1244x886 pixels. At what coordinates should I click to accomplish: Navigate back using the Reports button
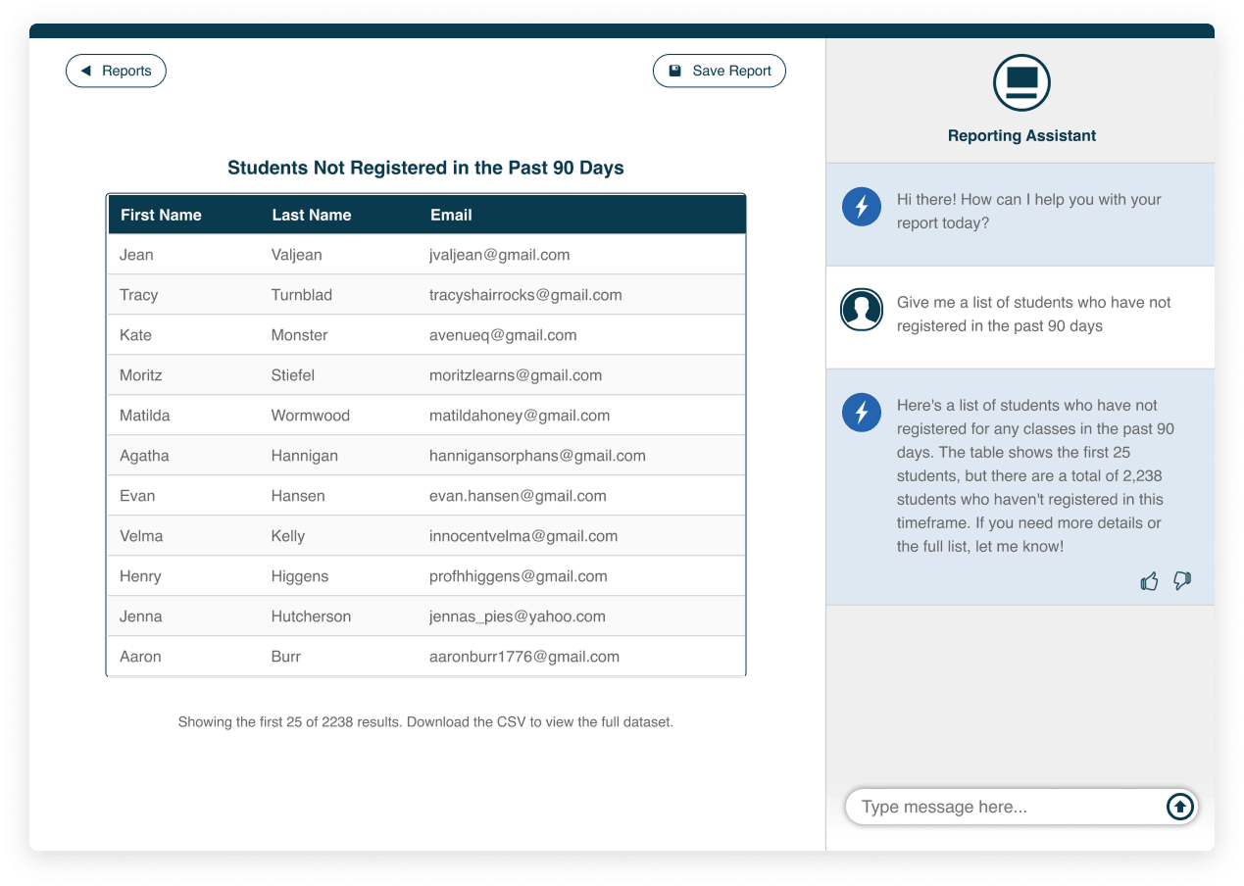[116, 70]
